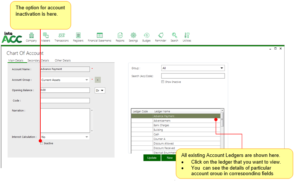
Task: Open the Group filter dropdown
Action: [222, 68]
